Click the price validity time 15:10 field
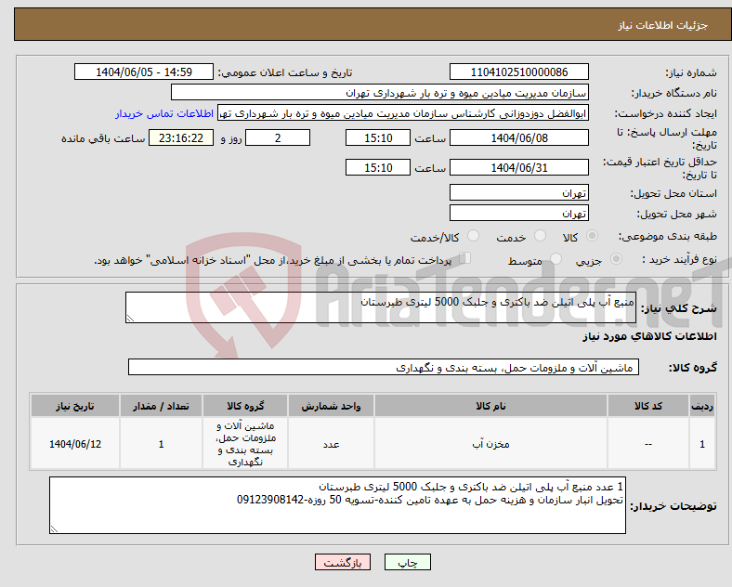 pos(378,167)
